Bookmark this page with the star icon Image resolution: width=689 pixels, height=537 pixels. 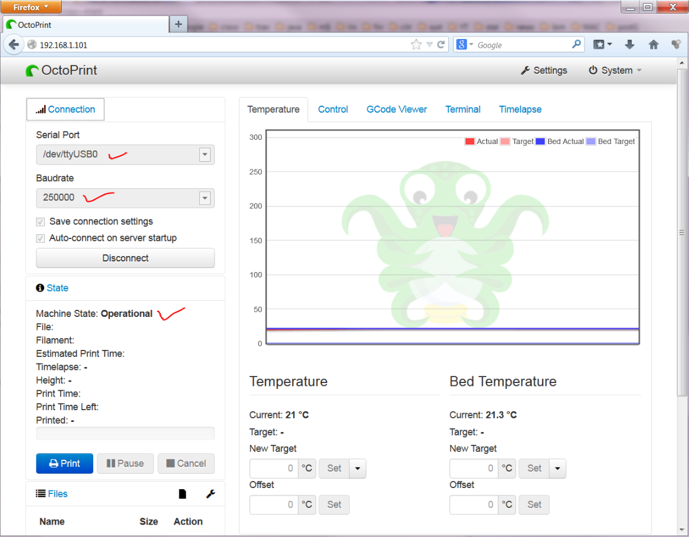click(416, 44)
